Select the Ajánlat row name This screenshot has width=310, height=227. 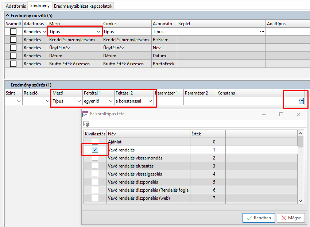click(x=148, y=142)
